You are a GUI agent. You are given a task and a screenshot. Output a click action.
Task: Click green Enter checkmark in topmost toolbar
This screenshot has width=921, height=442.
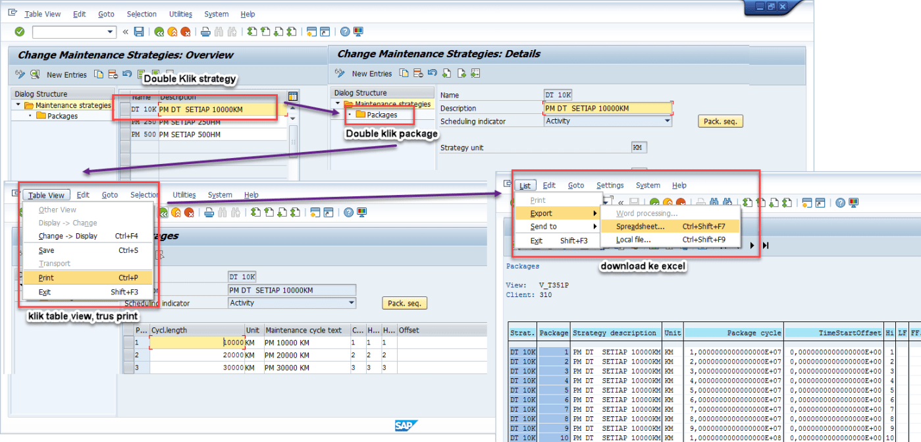20,32
